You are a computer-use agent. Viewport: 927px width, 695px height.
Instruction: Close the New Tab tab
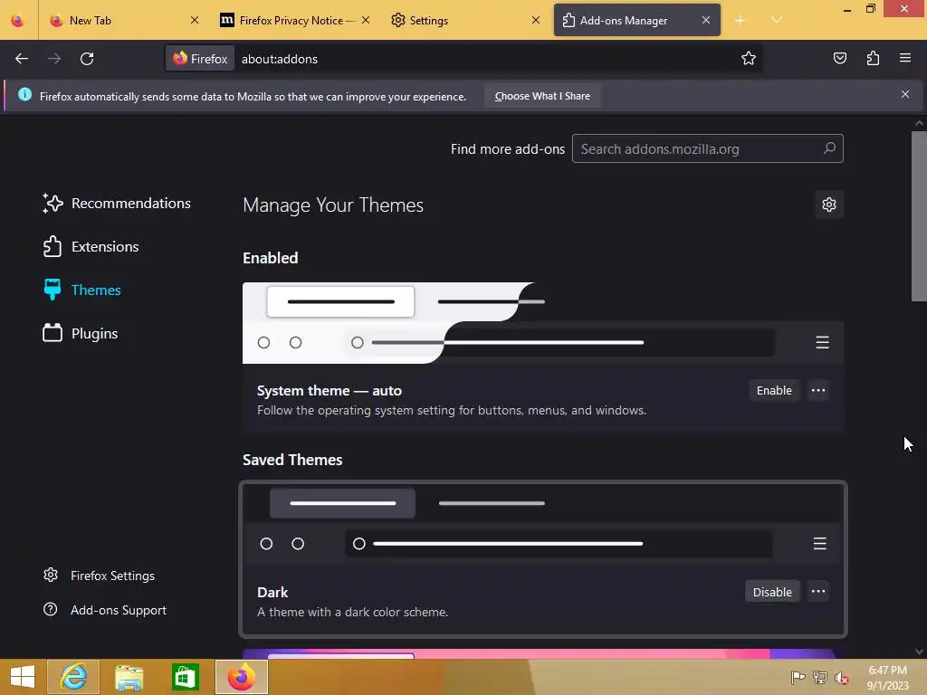tap(195, 20)
